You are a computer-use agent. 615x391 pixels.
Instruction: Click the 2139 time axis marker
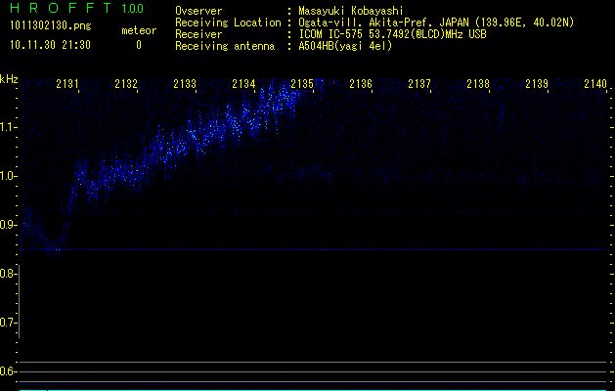pos(537,84)
